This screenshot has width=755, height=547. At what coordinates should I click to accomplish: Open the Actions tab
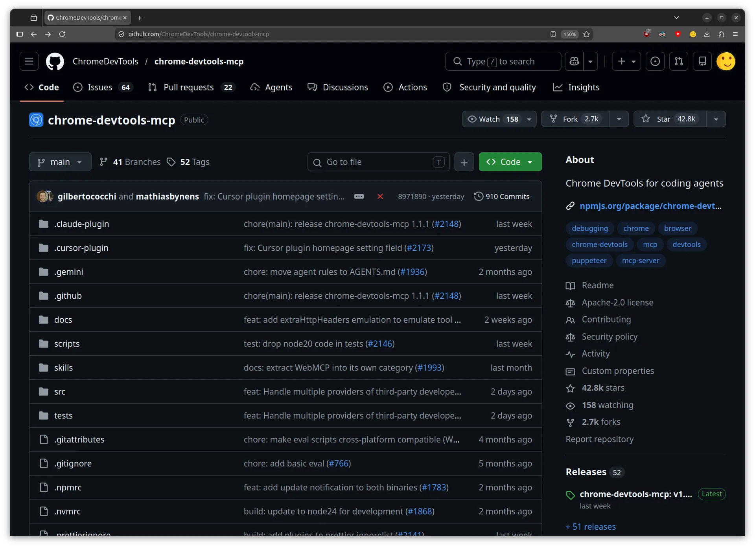(405, 87)
